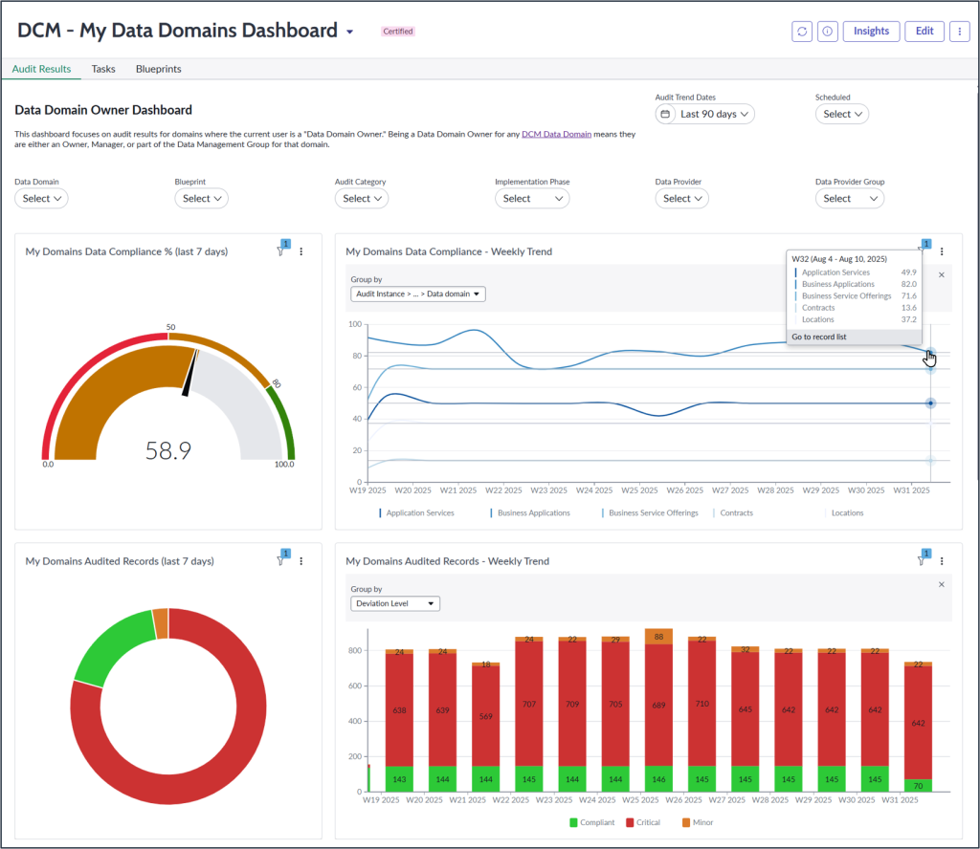Image resolution: width=980 pixels, height=849 pixels.
Task: Click the filter icon on Audited Records trend widget
Action: pyautogui.click(x=920, y=560)
